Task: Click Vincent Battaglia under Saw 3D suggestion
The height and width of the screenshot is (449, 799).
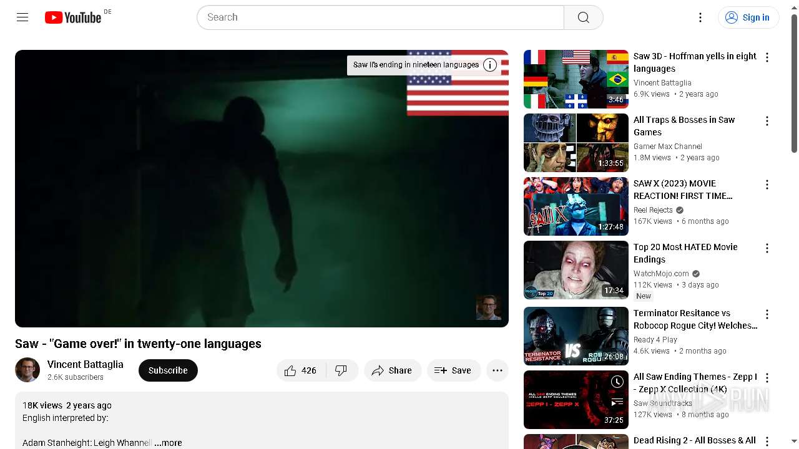Action: point(662,82)
